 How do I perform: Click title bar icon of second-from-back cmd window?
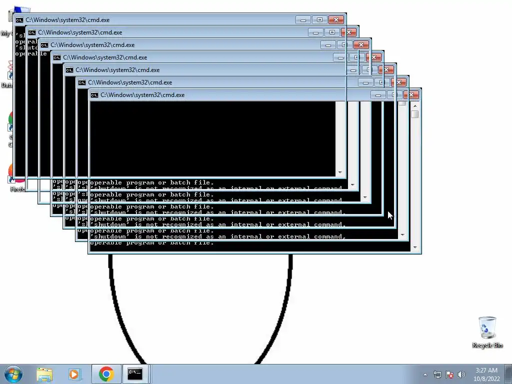tap(31, 32)
